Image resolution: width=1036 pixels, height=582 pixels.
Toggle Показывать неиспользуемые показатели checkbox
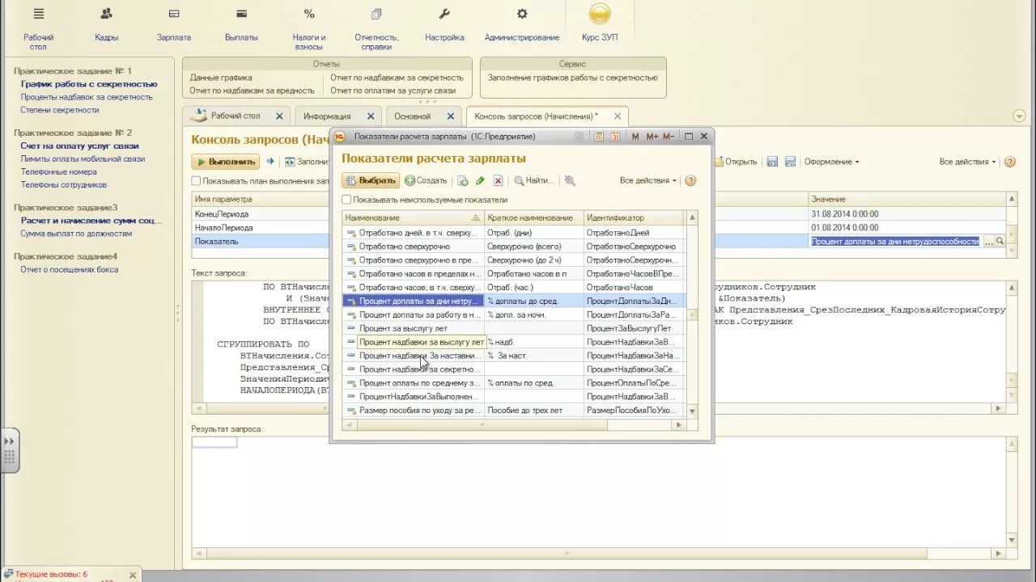click(x=346, y=199)
